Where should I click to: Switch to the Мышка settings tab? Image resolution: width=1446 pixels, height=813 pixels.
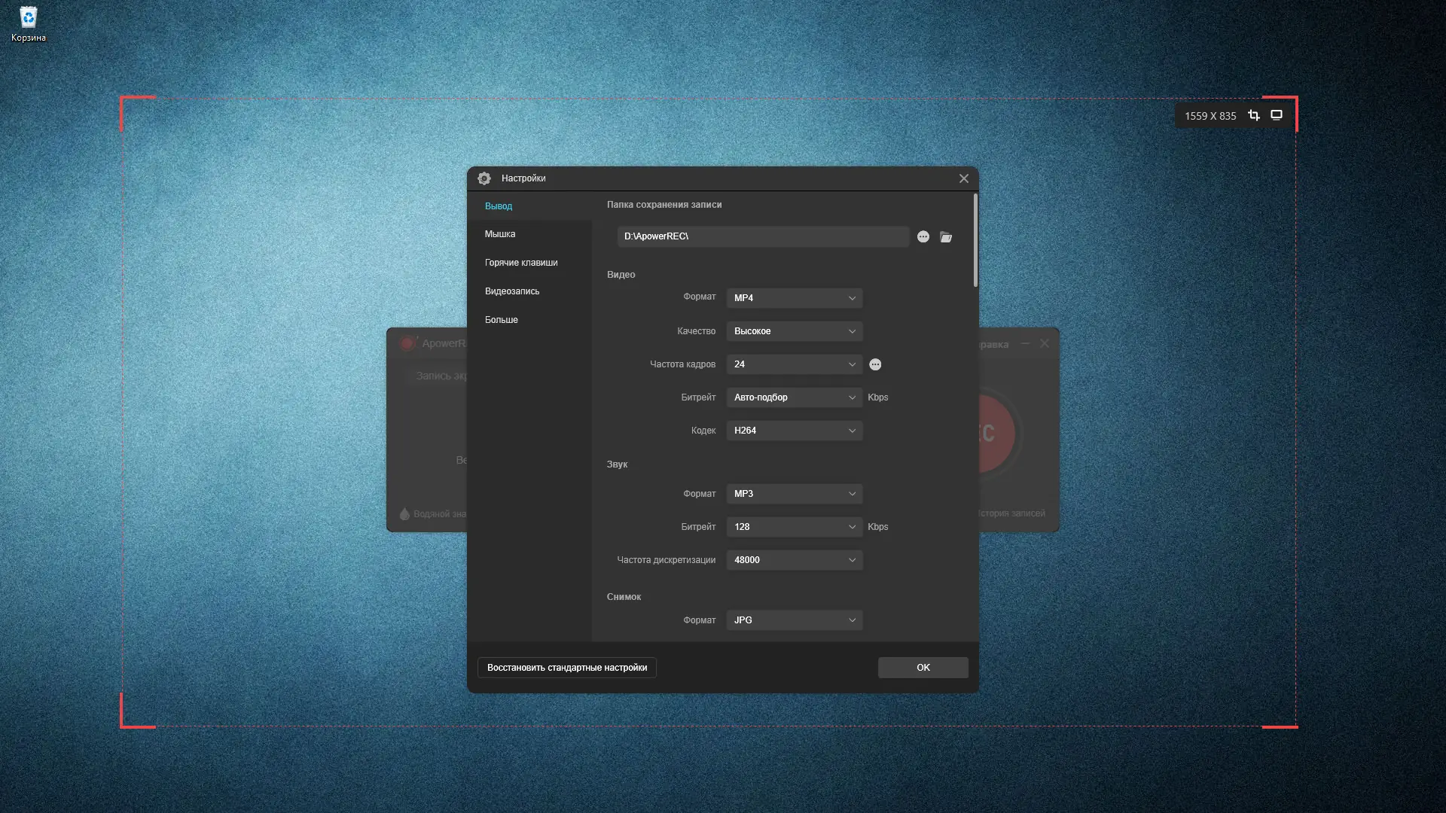coord(500,234)
